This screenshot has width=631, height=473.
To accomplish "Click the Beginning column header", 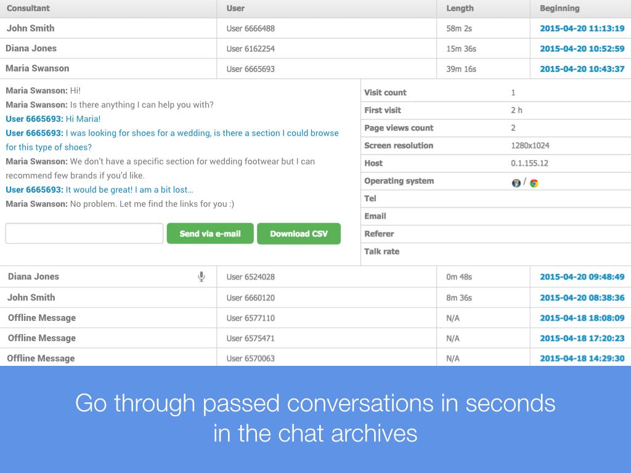I will pyautogui.click(x=560, y=9).
